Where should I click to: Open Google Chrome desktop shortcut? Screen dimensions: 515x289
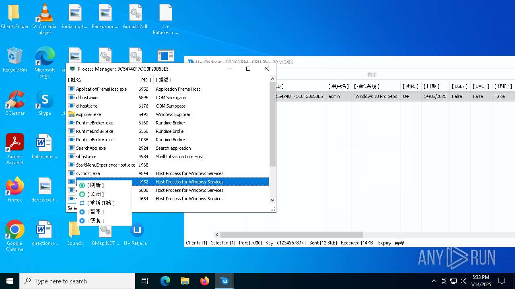pyautogui.click(x=14, y=236)
